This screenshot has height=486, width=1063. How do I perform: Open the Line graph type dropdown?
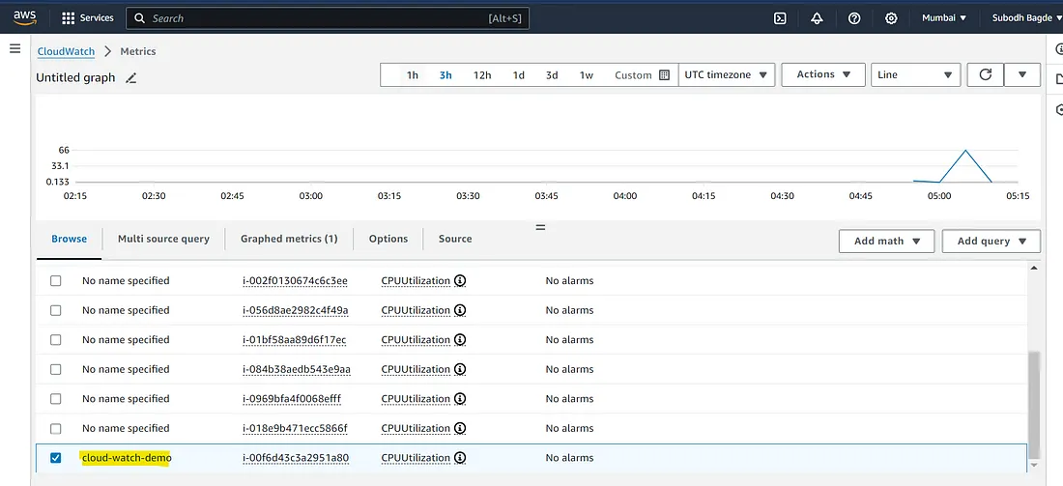[x=915, y=74]
